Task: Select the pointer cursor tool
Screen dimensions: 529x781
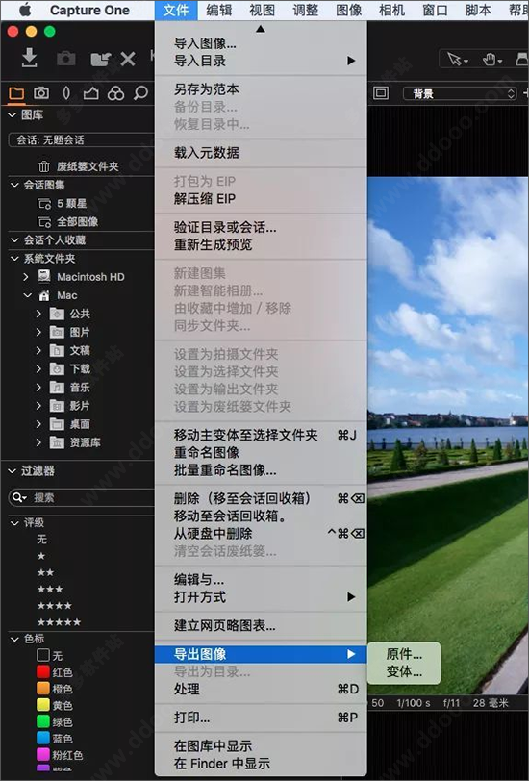Action: pos(457,60)
